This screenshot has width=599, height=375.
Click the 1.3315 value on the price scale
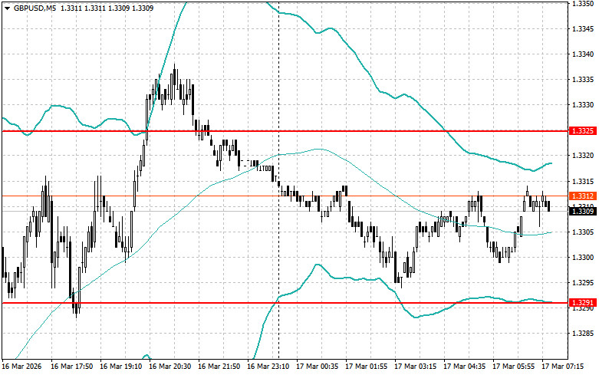pos(583,181)
